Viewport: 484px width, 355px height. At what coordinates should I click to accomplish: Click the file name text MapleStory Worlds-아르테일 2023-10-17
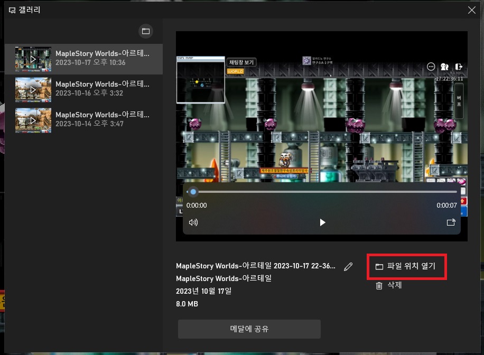[256, 266]
